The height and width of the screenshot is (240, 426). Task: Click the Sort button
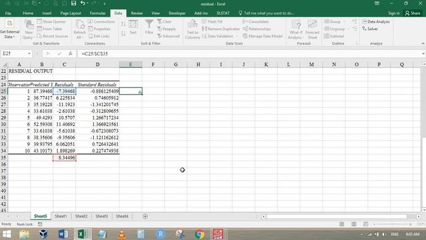[x=133, y=27]
